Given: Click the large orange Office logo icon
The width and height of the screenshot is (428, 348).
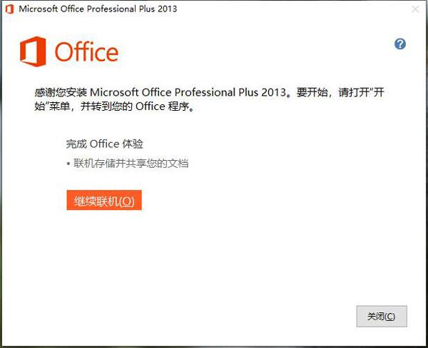Looking at the screenshot, I should coord(33,51).
